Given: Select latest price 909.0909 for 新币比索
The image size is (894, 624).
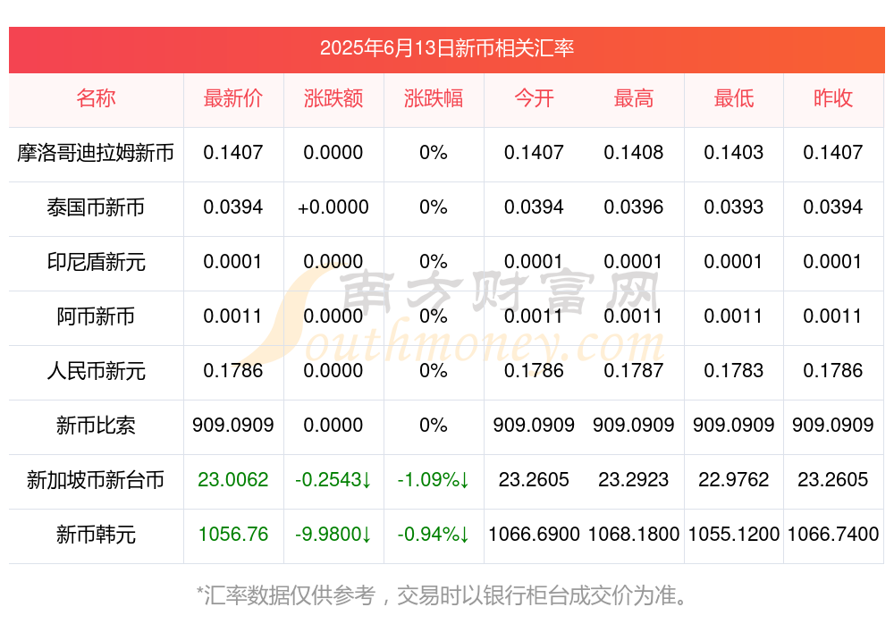Looking at the screenshot, I should (x=233, y=425).
